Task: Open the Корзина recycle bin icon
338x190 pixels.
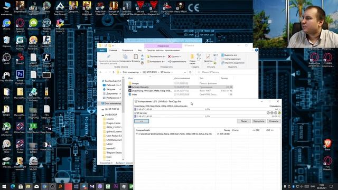Action: [6, 42]
